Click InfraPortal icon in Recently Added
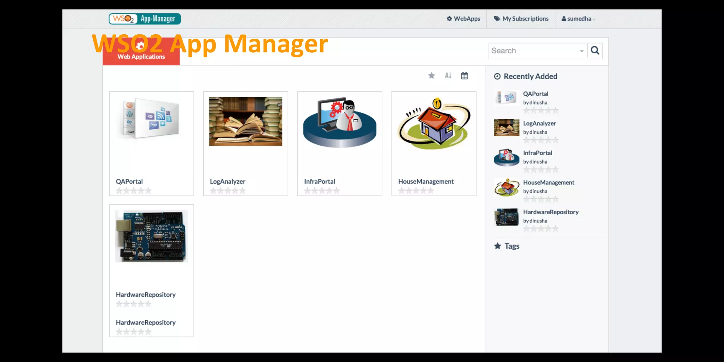Viewport: 724px width, 362px height. [x=507, y=157]
